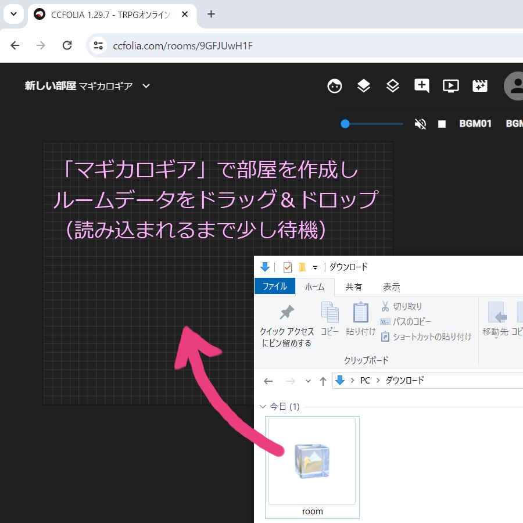Viewport: 523px width, 523px height.
Task: Open the character list panel
Action: coord(334,85)
